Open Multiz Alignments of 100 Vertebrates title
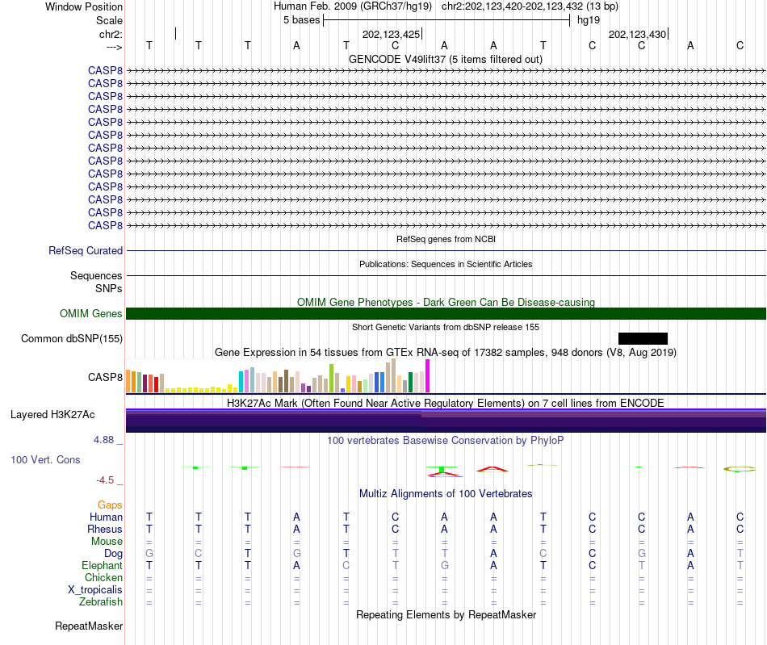This screenshot has width=767, height=645. click(x=446, y=493)
